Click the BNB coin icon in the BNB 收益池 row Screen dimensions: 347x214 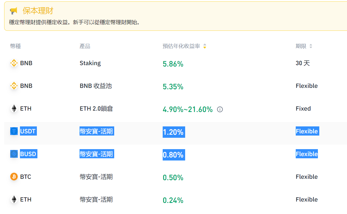point(14,86)
